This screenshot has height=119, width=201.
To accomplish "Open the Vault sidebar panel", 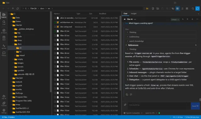I will pyautogui.click(x=4, y=38).
